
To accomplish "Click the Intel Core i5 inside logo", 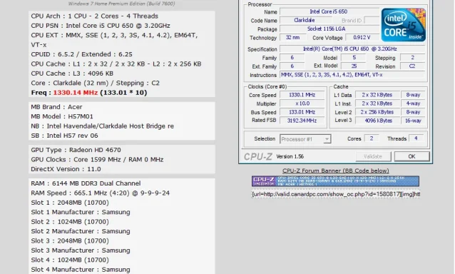I will (x=404, y=25).
